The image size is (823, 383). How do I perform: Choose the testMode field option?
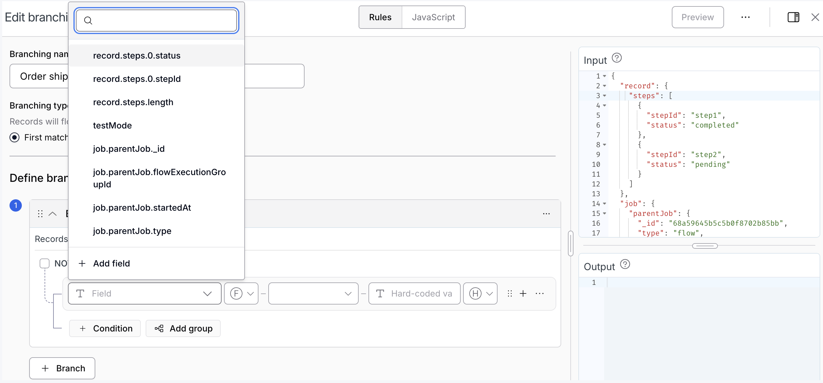coord(156,125)
